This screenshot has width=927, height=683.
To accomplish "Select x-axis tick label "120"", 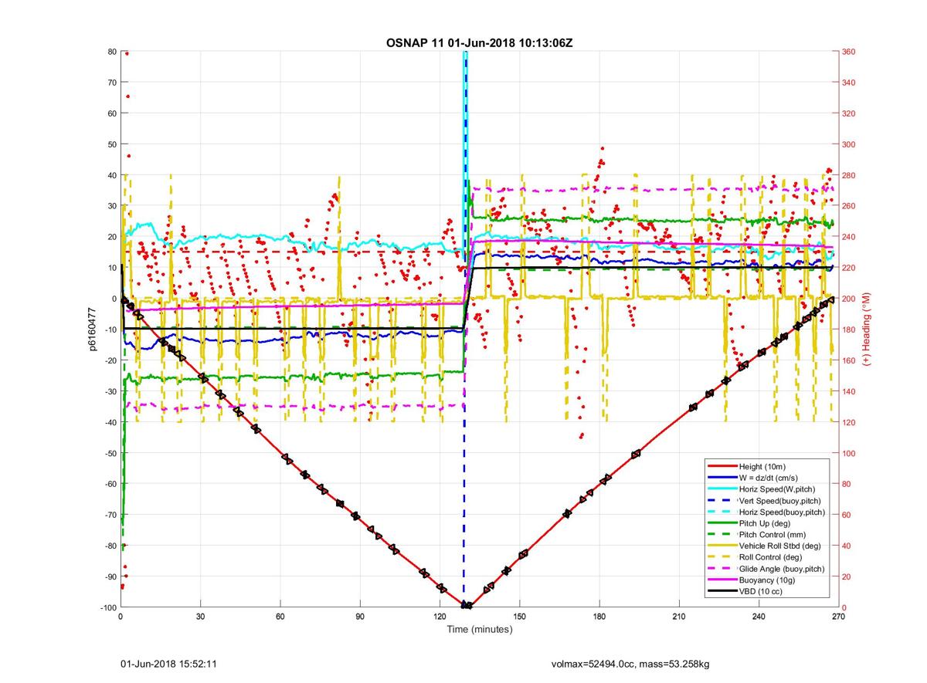I will [440, 616].
